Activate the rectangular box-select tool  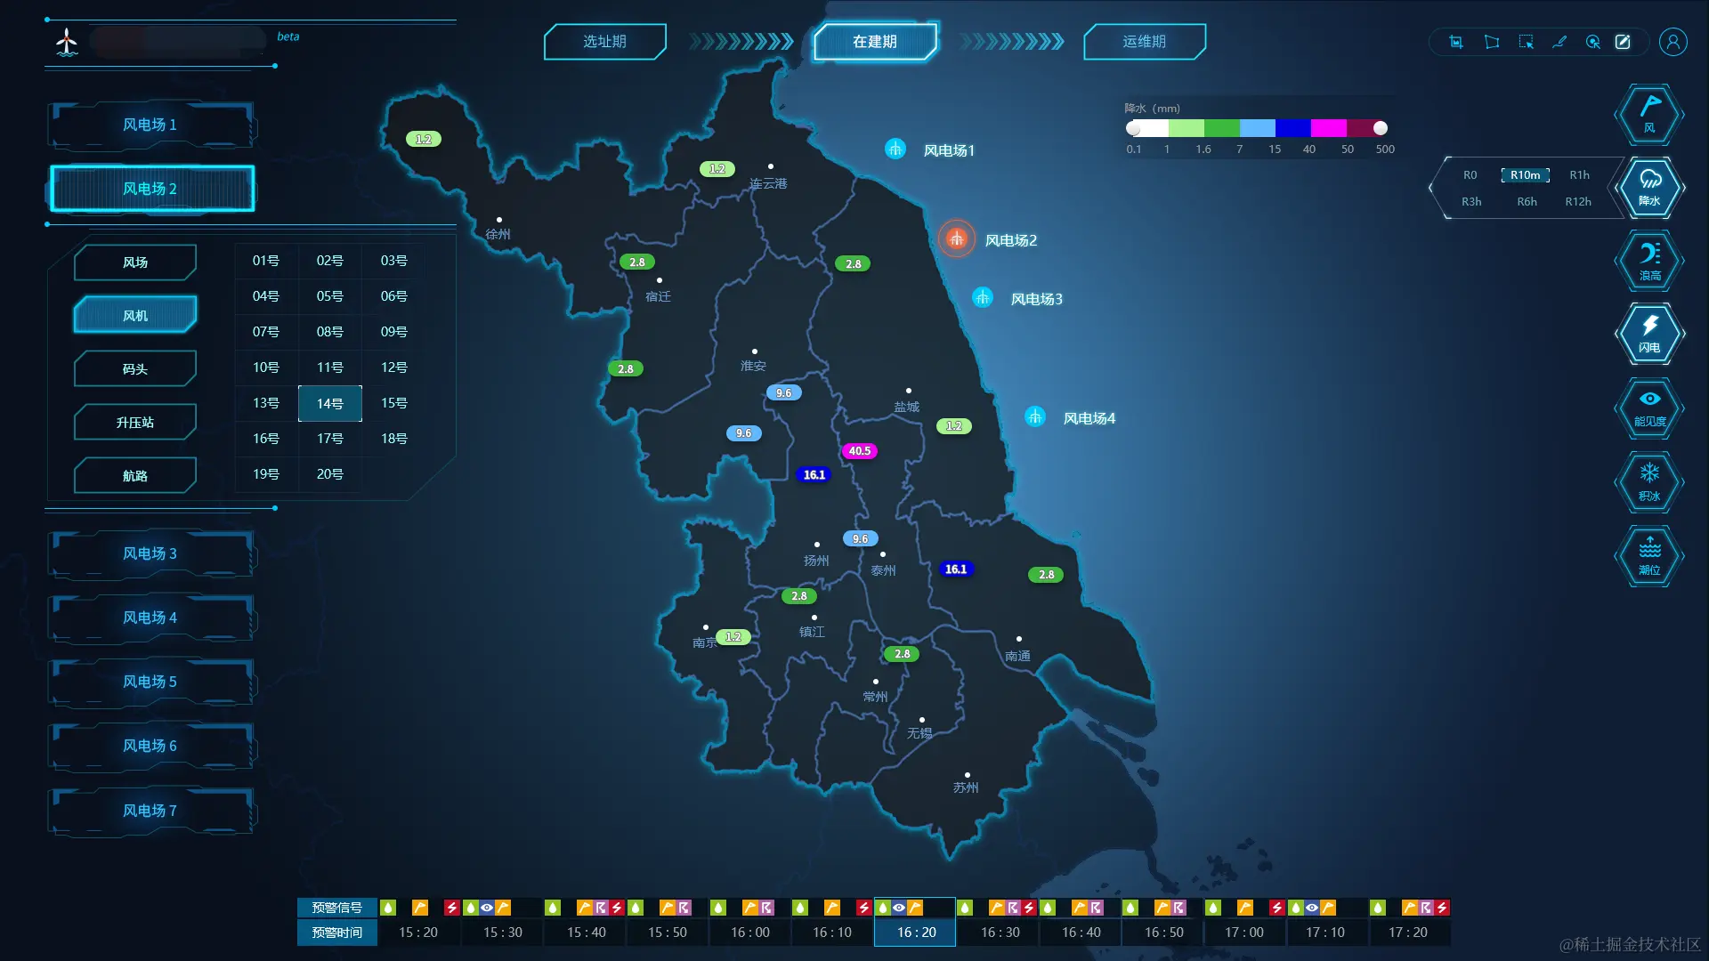(x=1526, y=42)
